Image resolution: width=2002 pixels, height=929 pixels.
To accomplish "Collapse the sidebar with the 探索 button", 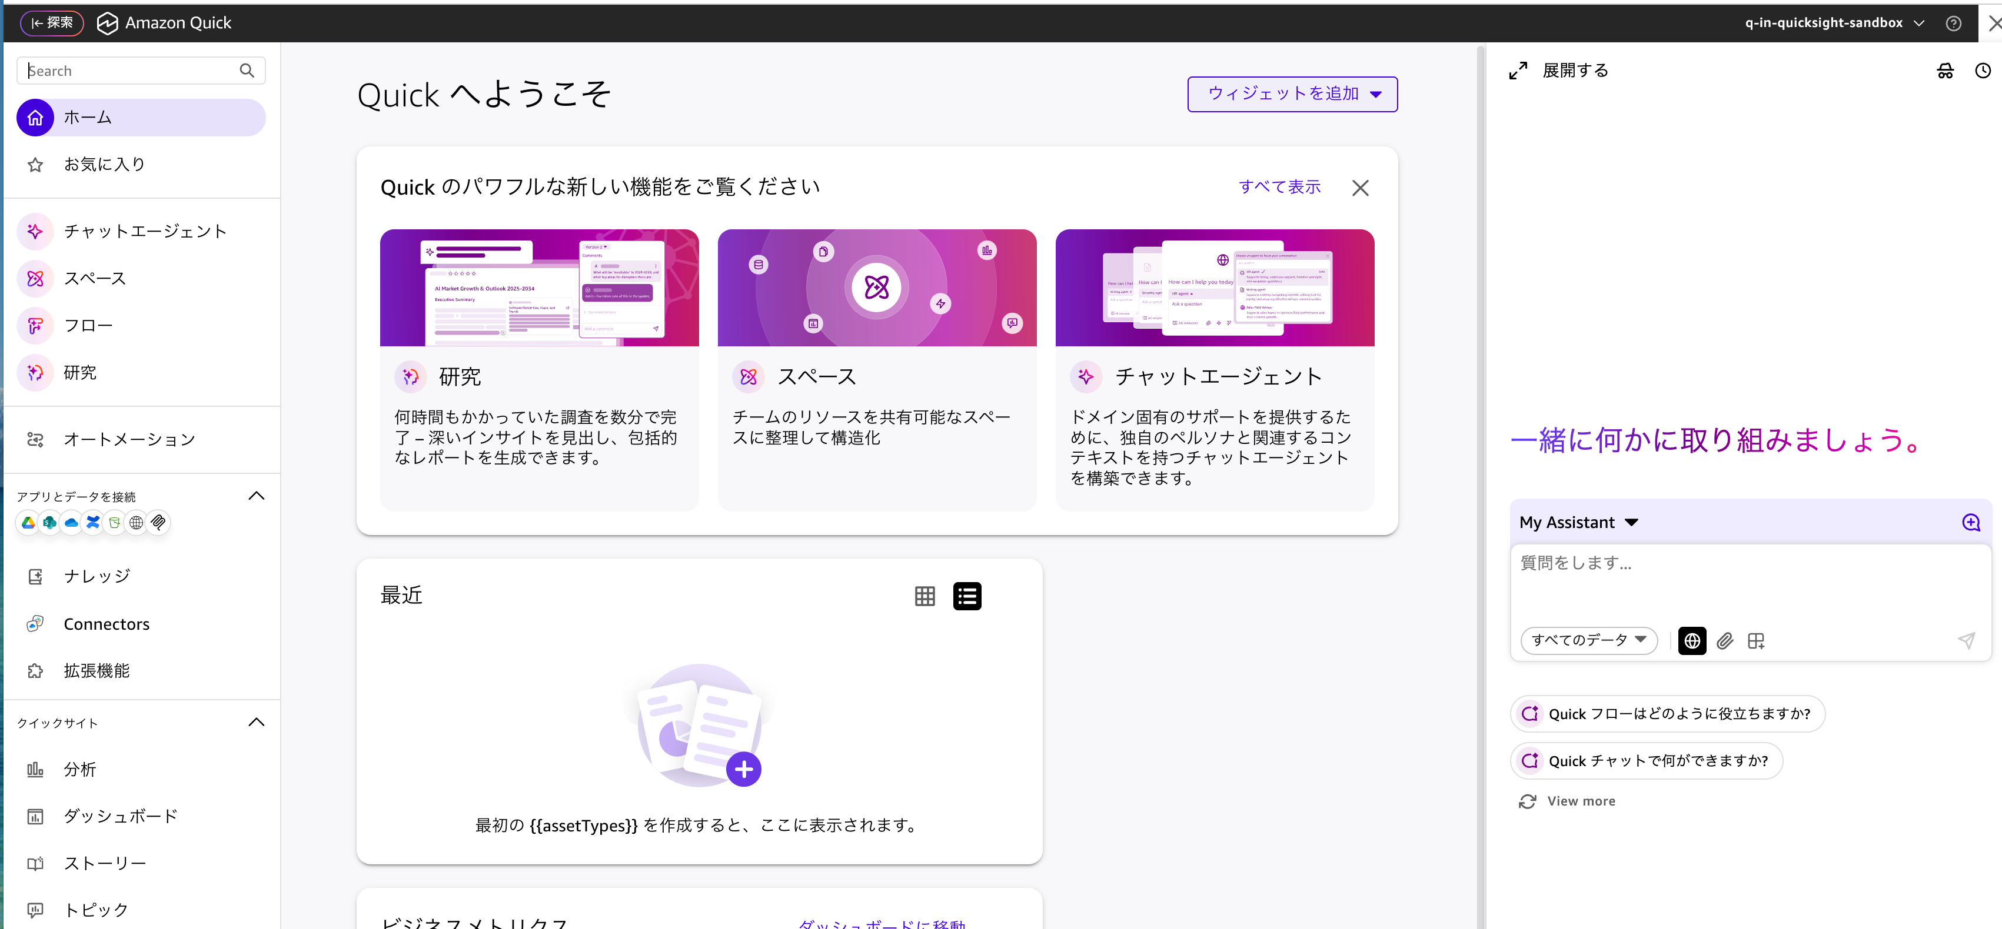I will click(x=51, y=24).
